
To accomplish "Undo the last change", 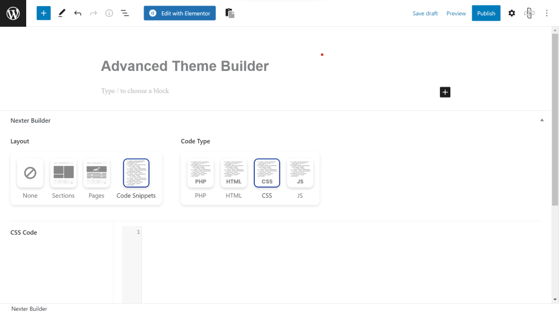I will coord(78,13).
